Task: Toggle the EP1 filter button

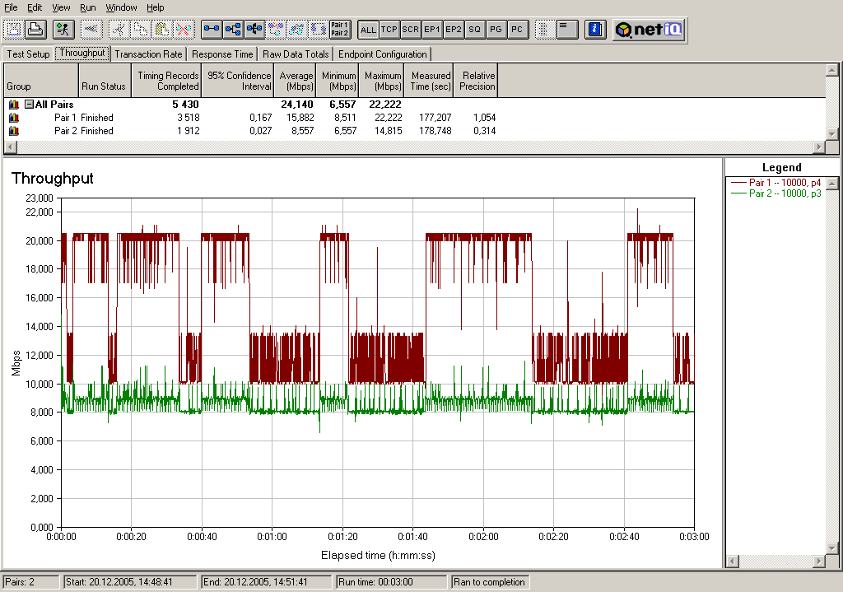Action: tap(432, 30)
